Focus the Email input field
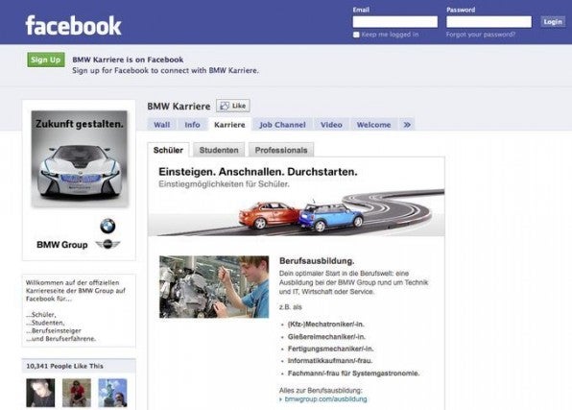The image size is (572, 410). point(395,21)
